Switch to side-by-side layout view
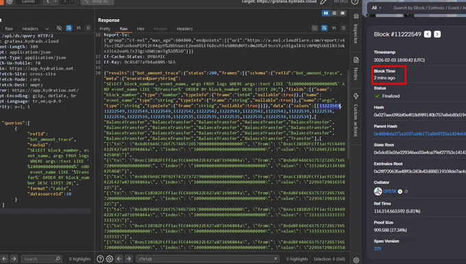The height and width of the screenshot is (264, 466). coord(326,13)
